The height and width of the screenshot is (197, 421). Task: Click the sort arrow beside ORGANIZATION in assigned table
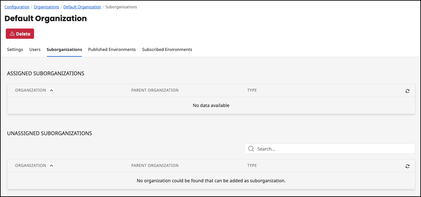point(51,90)
